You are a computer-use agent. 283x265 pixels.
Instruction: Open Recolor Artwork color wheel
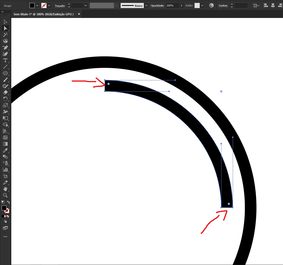(x=211, y=6)
